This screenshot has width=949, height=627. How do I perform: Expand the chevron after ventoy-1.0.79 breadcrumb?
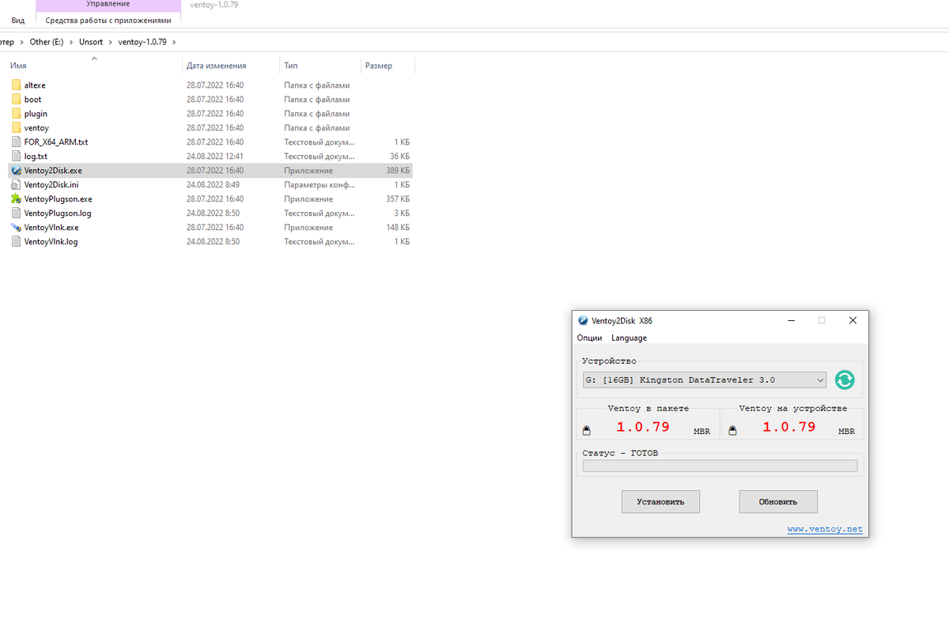(x=174, y=42)
